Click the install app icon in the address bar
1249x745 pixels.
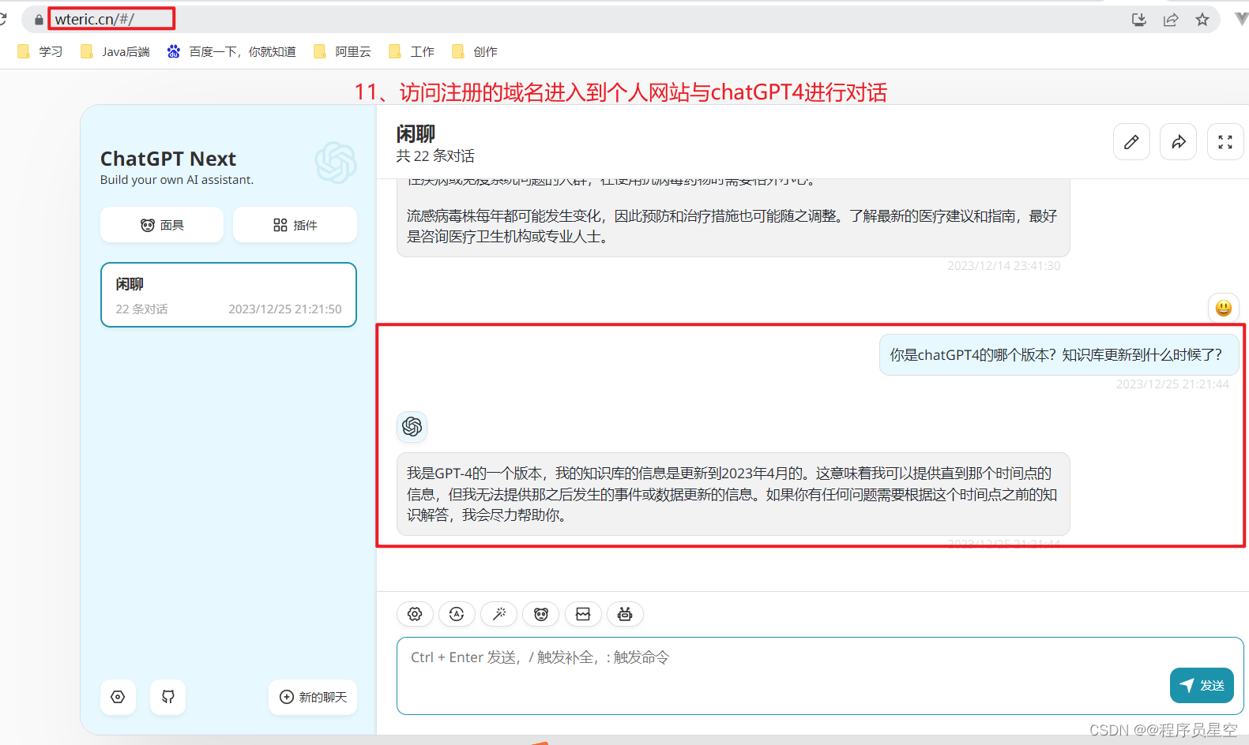point(1139,20)
